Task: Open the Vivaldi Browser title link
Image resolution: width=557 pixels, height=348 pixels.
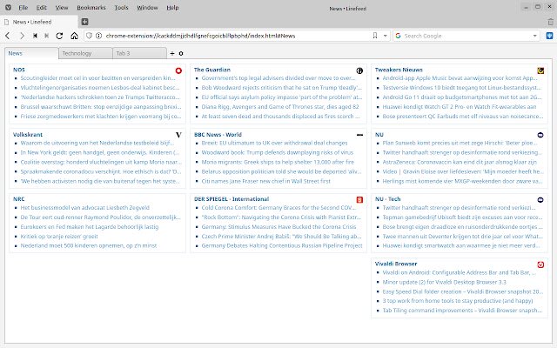Action: (x=396, y=264)
